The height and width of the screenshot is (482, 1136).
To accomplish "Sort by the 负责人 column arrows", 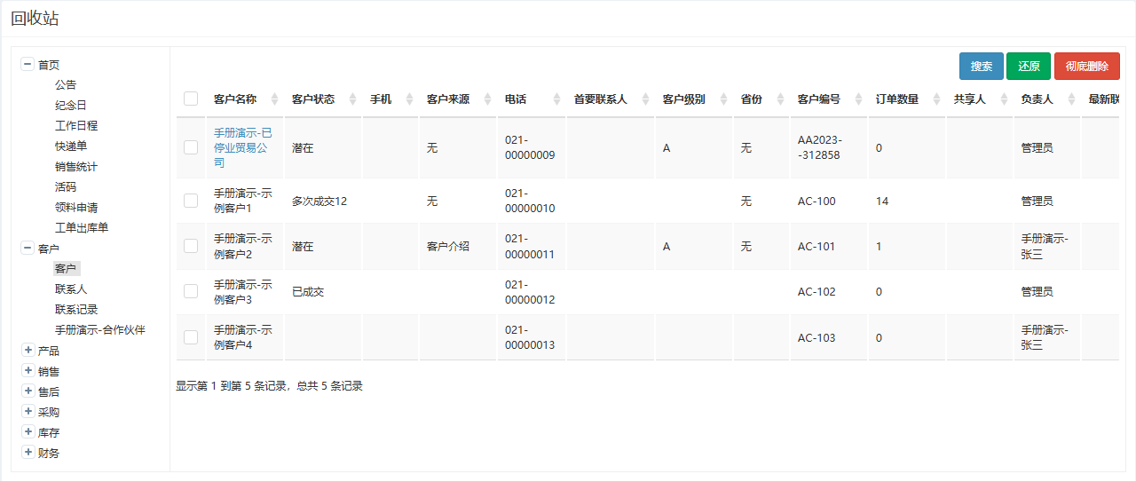I will pos(1071,99).
